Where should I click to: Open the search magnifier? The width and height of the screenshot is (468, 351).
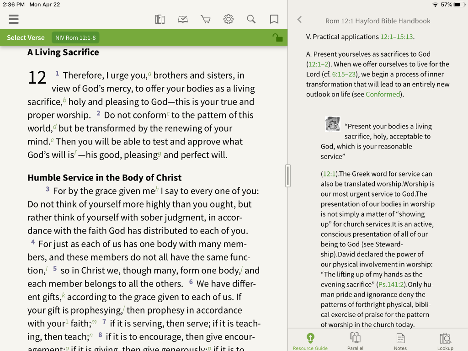(x=251, y=19)
